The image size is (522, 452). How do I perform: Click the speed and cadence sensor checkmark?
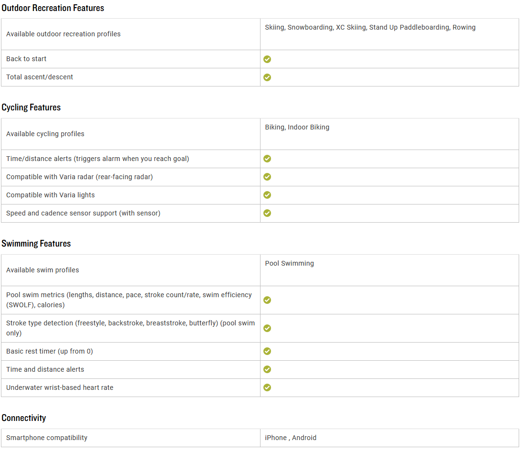tap(267, 213)
